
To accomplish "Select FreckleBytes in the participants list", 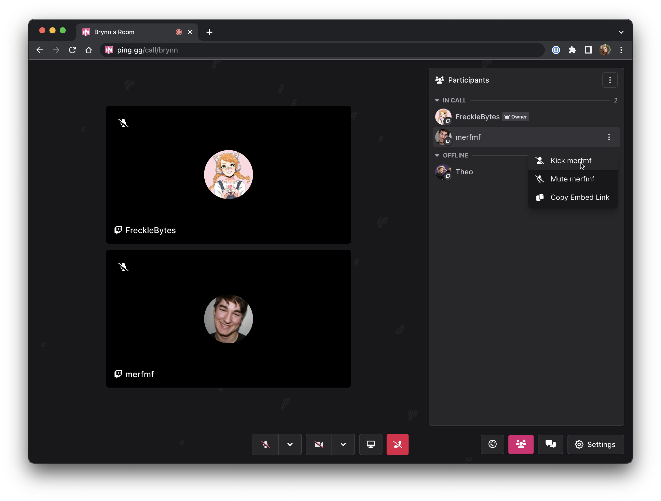I will 526,116.
